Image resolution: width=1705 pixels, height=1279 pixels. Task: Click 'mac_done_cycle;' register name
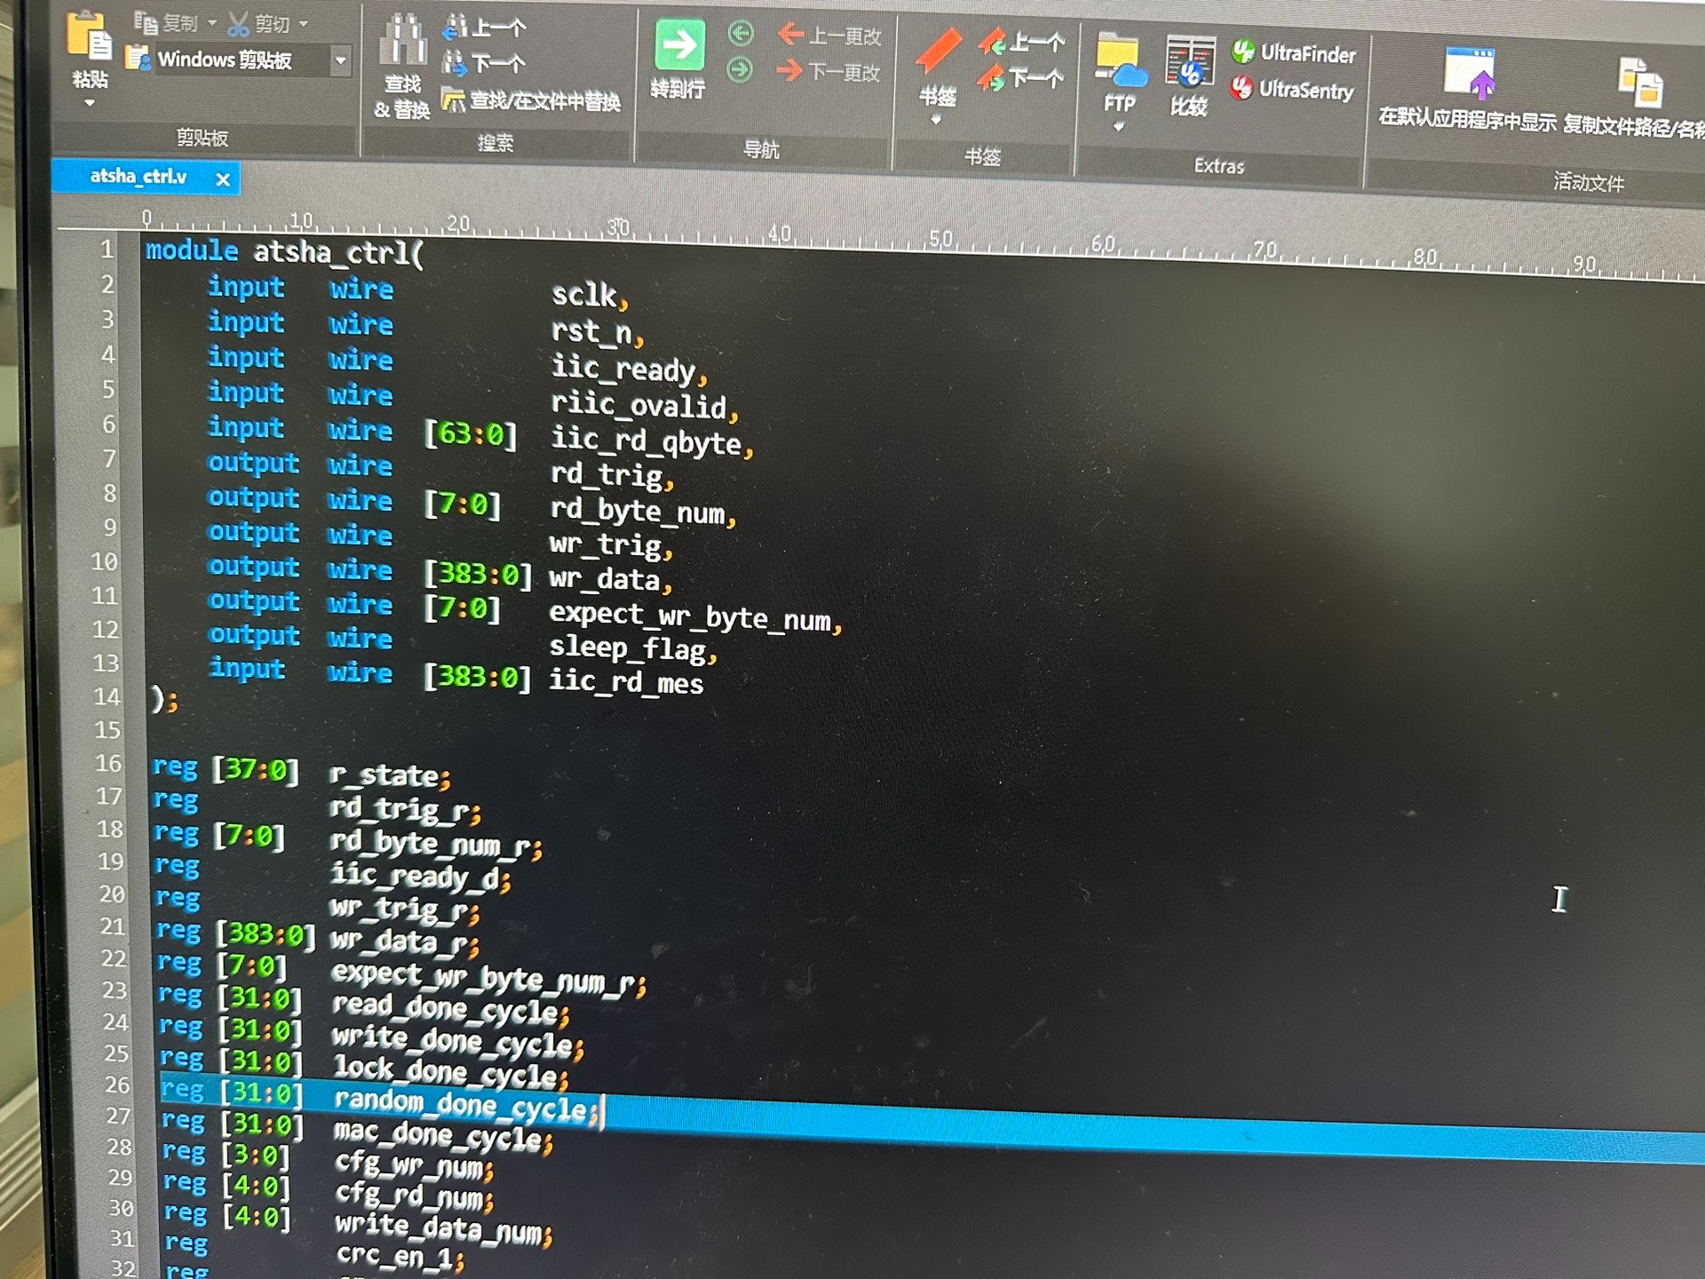tap(444, 1135)
